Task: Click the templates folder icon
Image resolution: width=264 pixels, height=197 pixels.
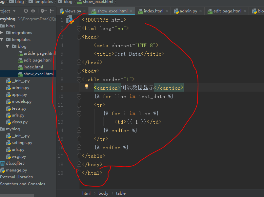Action: (x=8, y=40)
